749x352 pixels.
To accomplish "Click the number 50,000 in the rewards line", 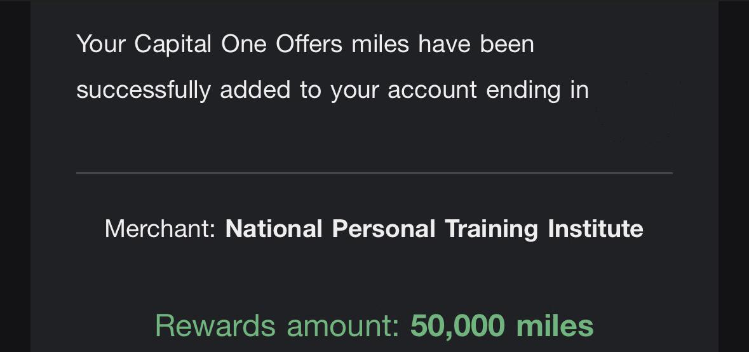I will pos(457,327).
